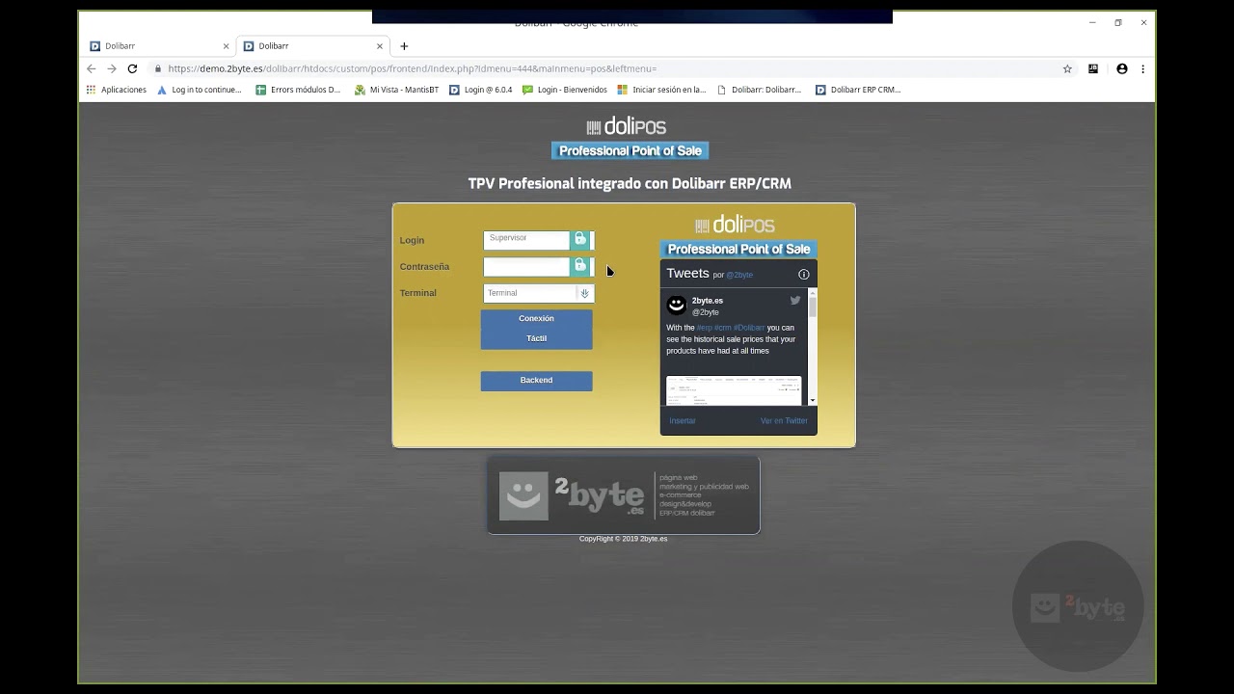Click the Tweets info icon
The width and height of the screenshot is (1234, 694).
click(x=803, y=275)
